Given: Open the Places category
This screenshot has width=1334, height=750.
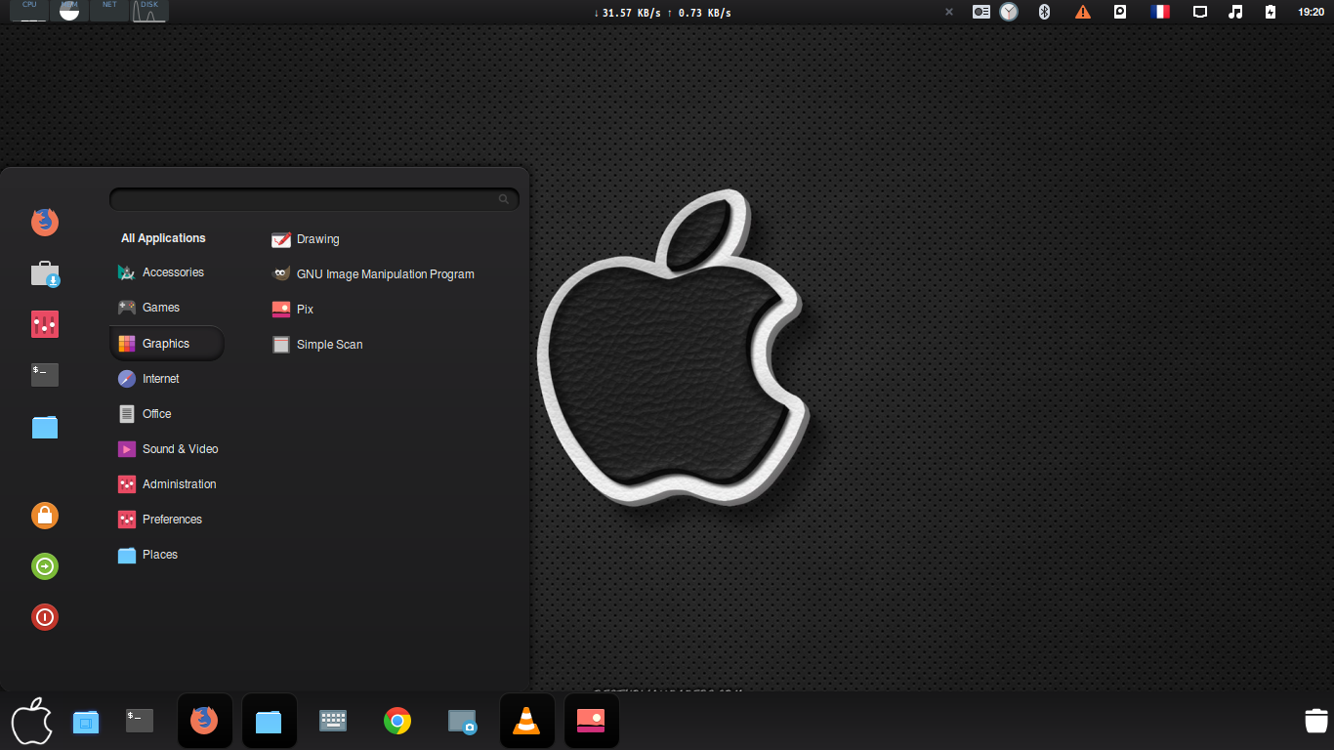Looking at the screenshot, I should coord(166,555).
